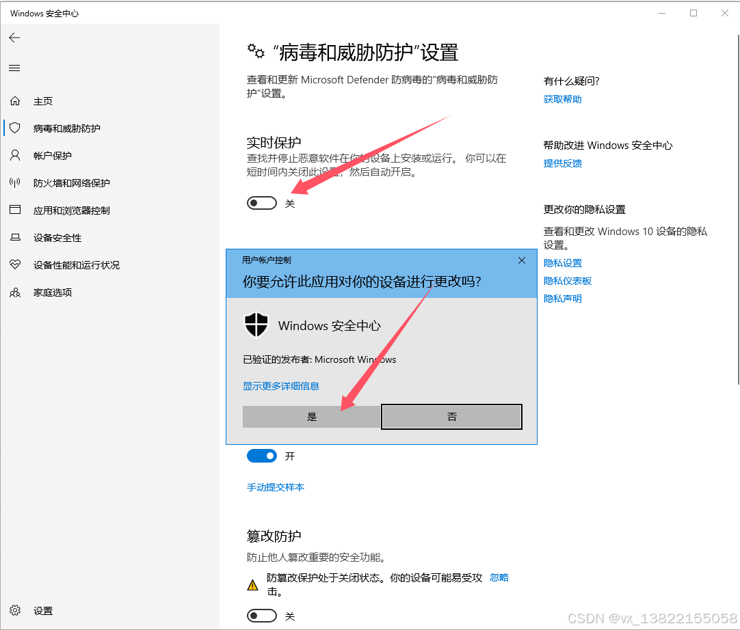Toggle the 篡改防护 switch

tap(262, 616)
